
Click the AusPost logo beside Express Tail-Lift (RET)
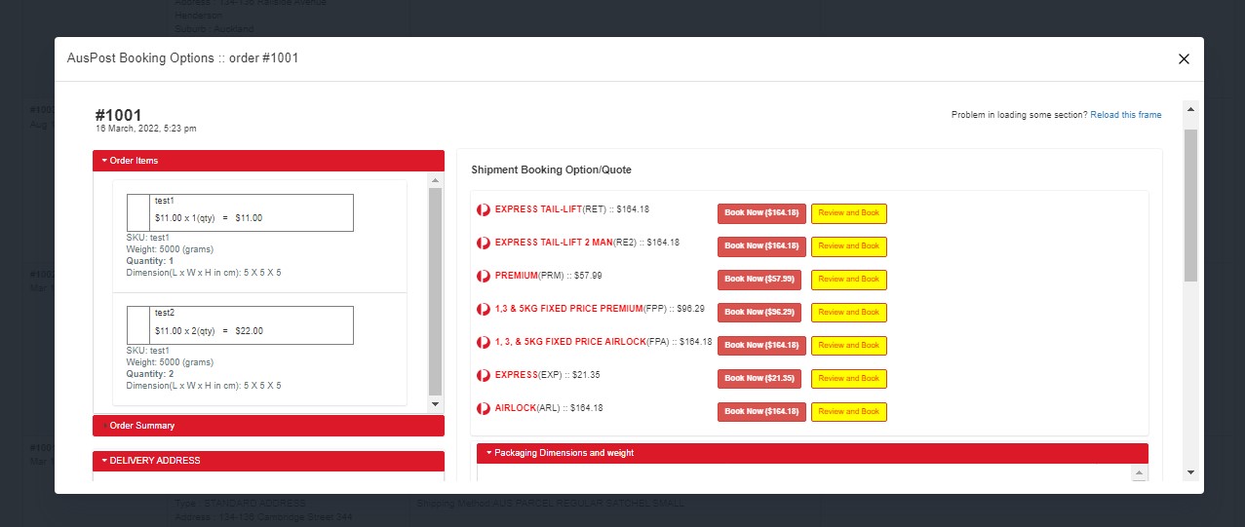[483, 209]
